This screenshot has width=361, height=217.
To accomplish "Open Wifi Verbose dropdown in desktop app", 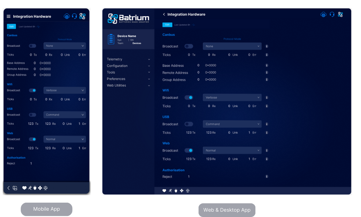I will 232,97.
